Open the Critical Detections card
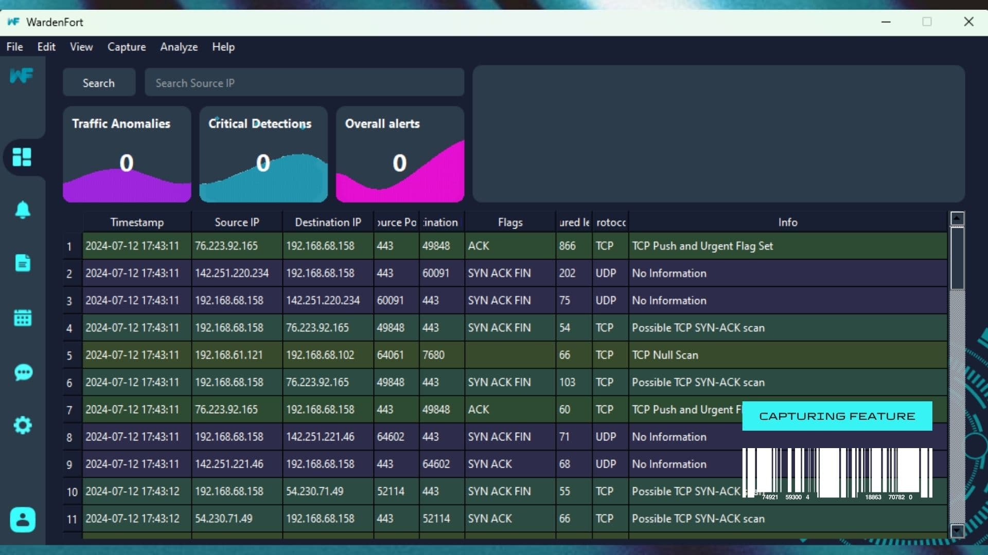Viewport: 988px width, 555px height. coord(263,154)
